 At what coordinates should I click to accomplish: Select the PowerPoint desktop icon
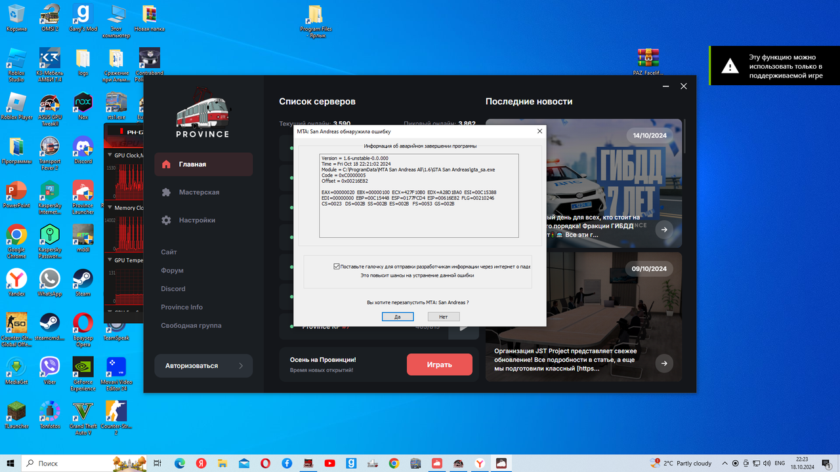(x=16, y=194)
